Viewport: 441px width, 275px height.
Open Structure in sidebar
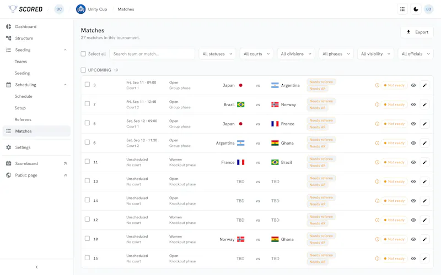tap(36, 38)
